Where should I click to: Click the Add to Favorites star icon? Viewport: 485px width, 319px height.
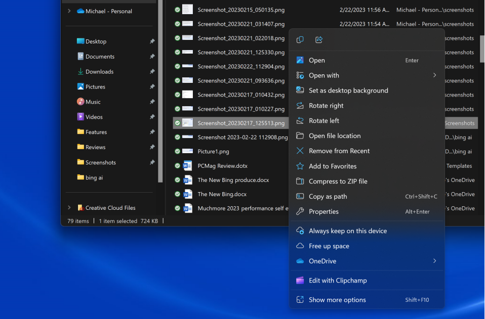[300, 166]
